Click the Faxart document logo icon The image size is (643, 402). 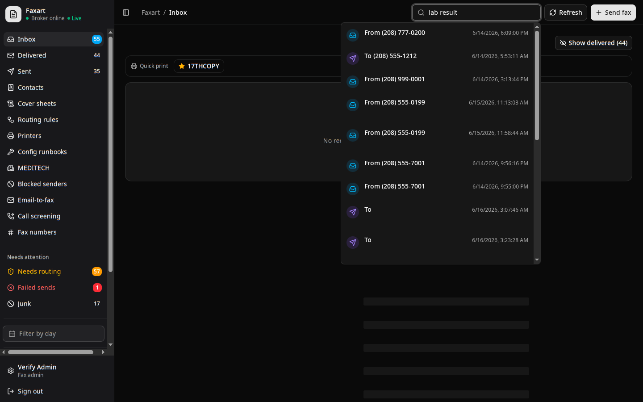pos(13,14)
